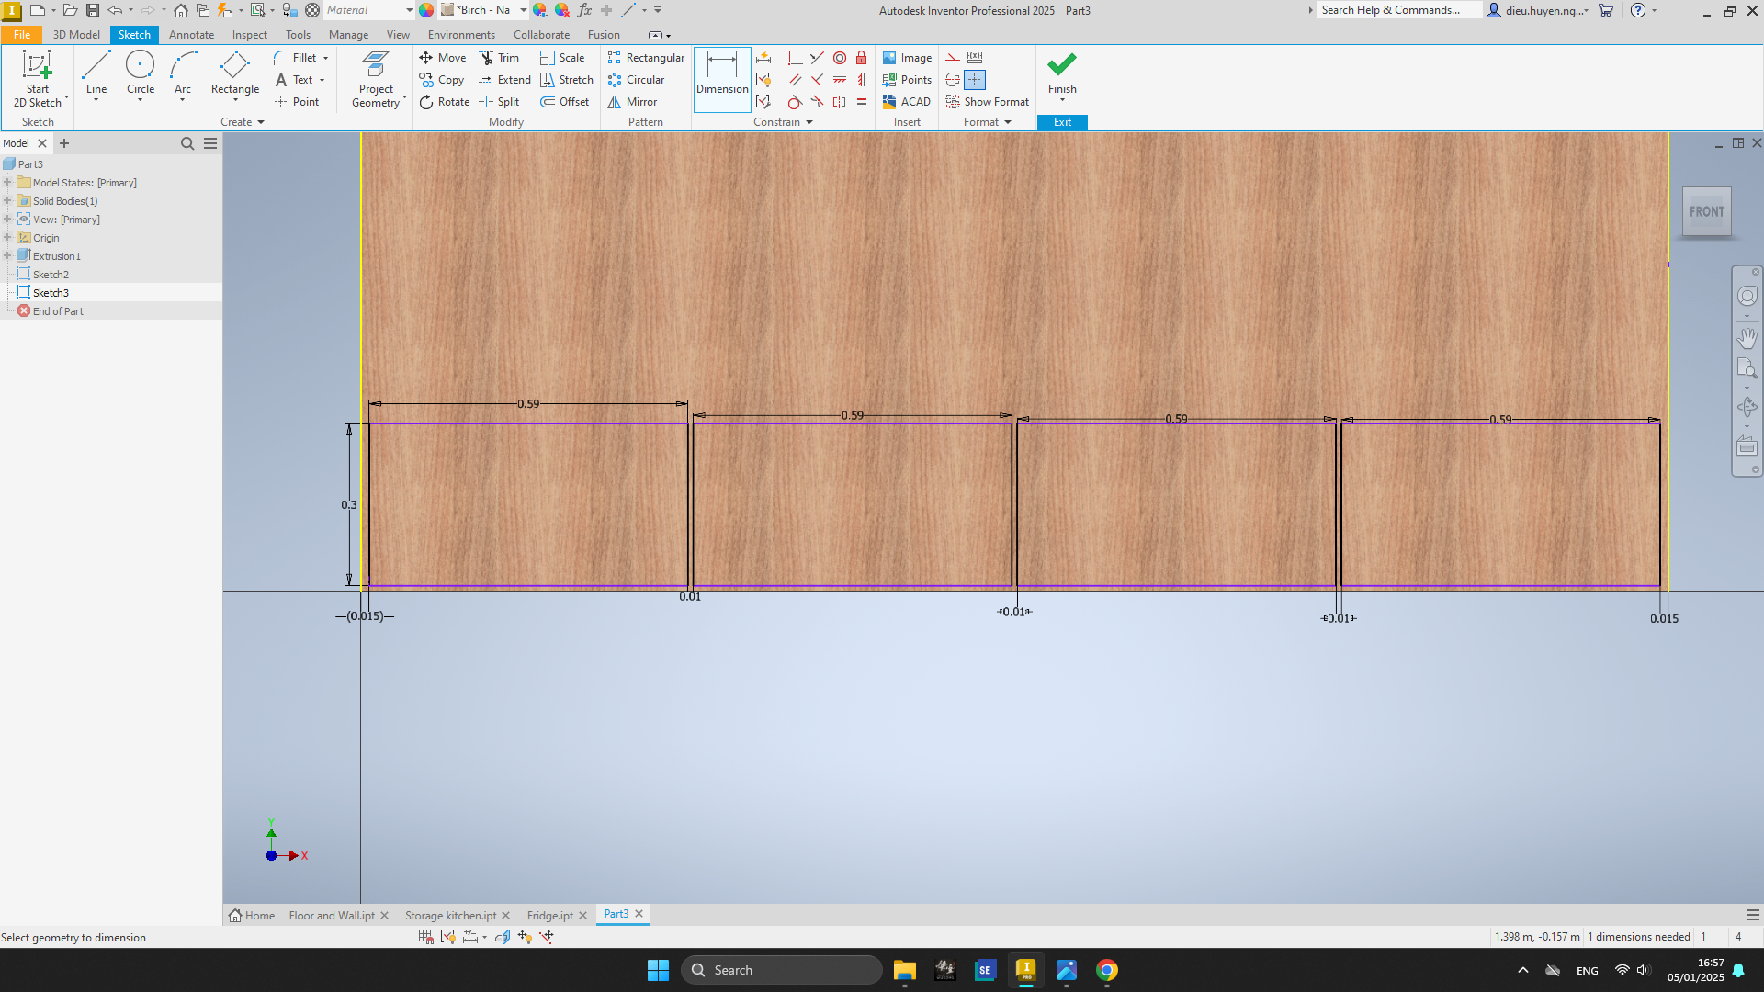The width and height of the screenshot is (1764, 992).
Task: Switch to Storage kitchen.ipt document tab
Action: pos(450,916)
